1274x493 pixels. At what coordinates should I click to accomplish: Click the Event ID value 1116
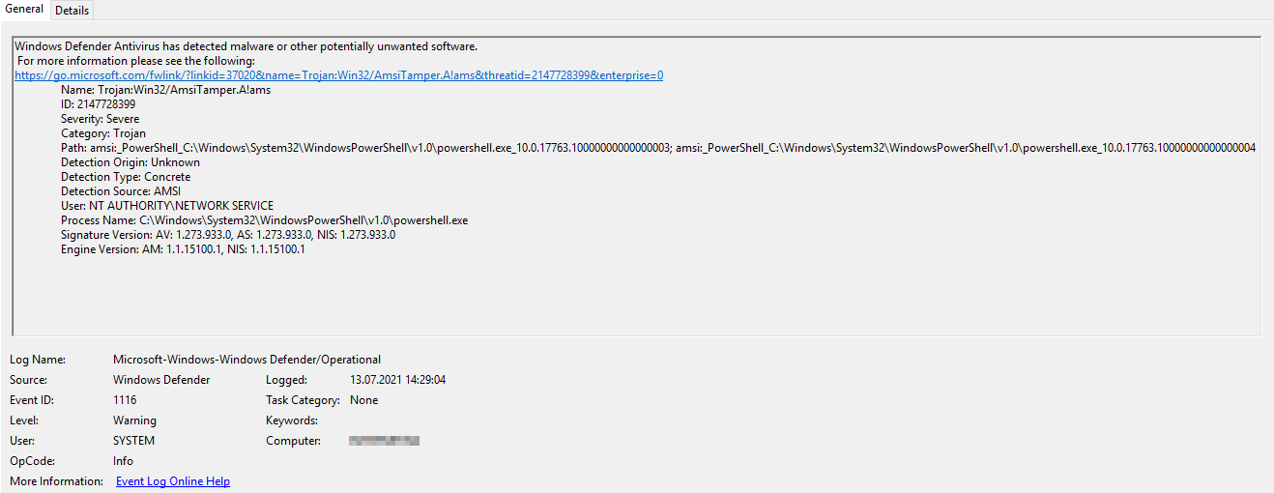[x=125, y=400]
